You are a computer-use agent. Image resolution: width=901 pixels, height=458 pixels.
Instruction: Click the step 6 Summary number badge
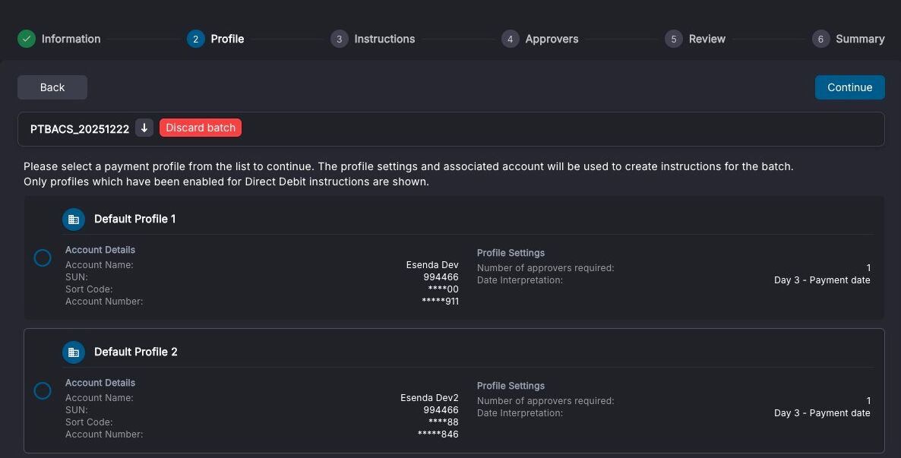pyautogui.click(x=821, y=39)
